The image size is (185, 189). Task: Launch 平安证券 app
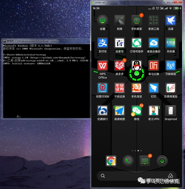point(119,88)
